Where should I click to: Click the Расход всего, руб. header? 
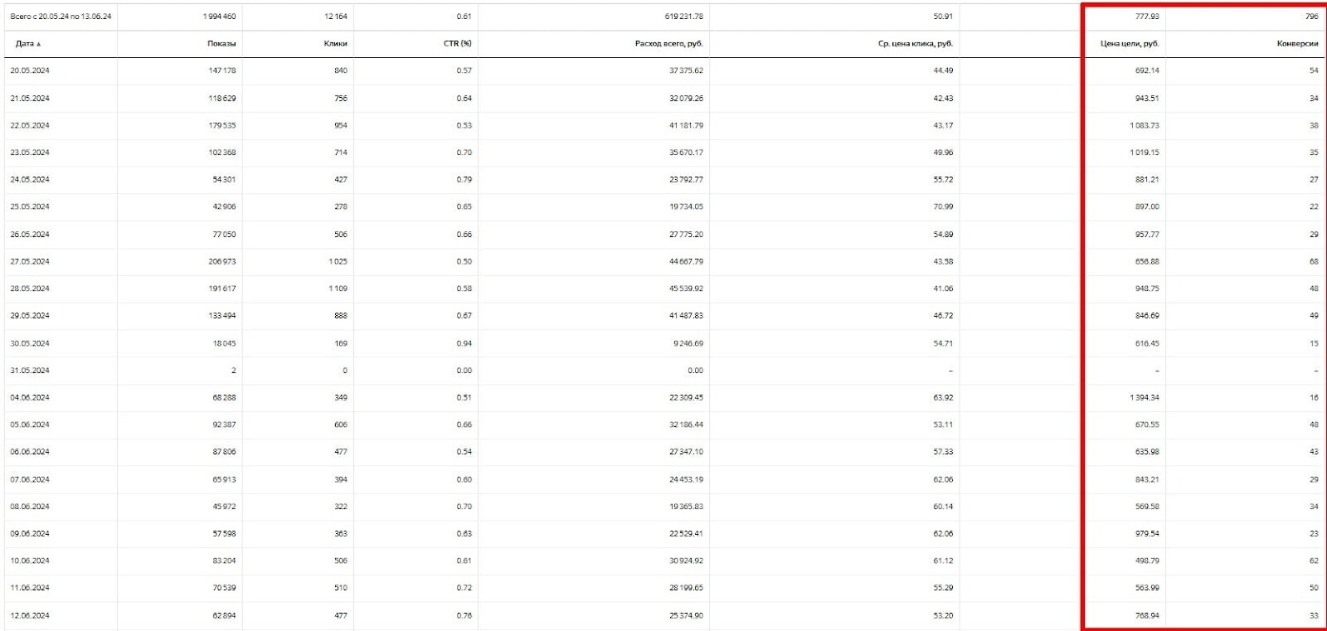click(x=669, y=44)
